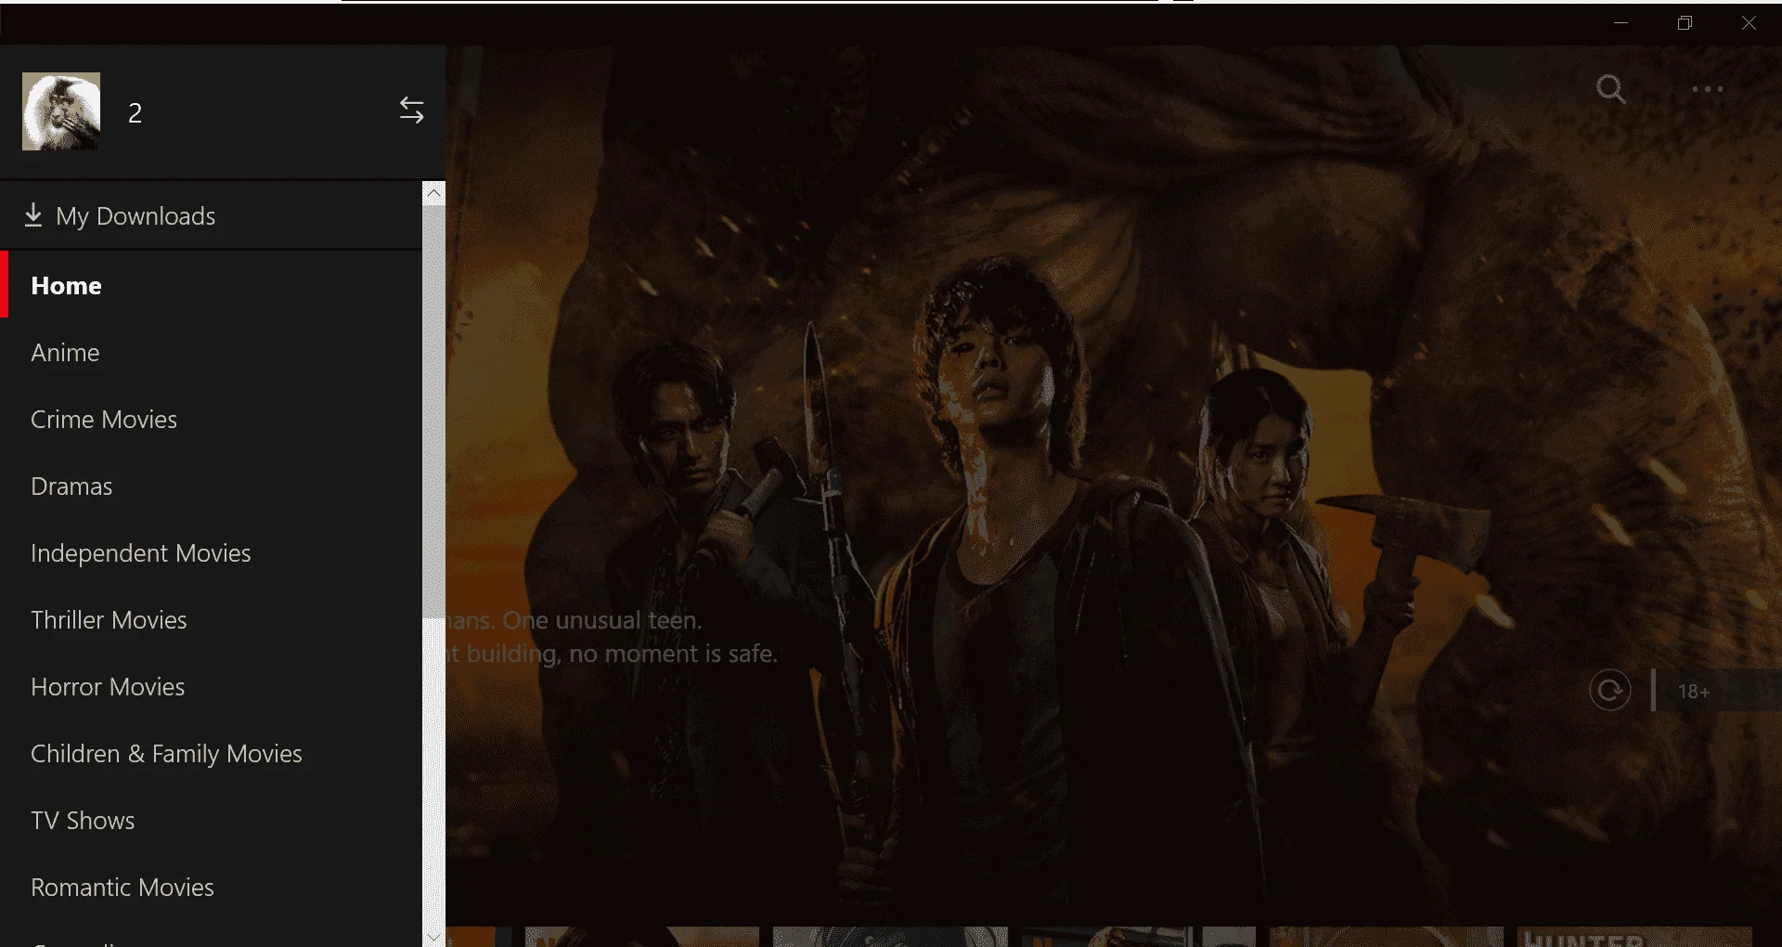1782x947 pixels.
Task: Select Home in the sidebar
Action: tap(212, 285)
